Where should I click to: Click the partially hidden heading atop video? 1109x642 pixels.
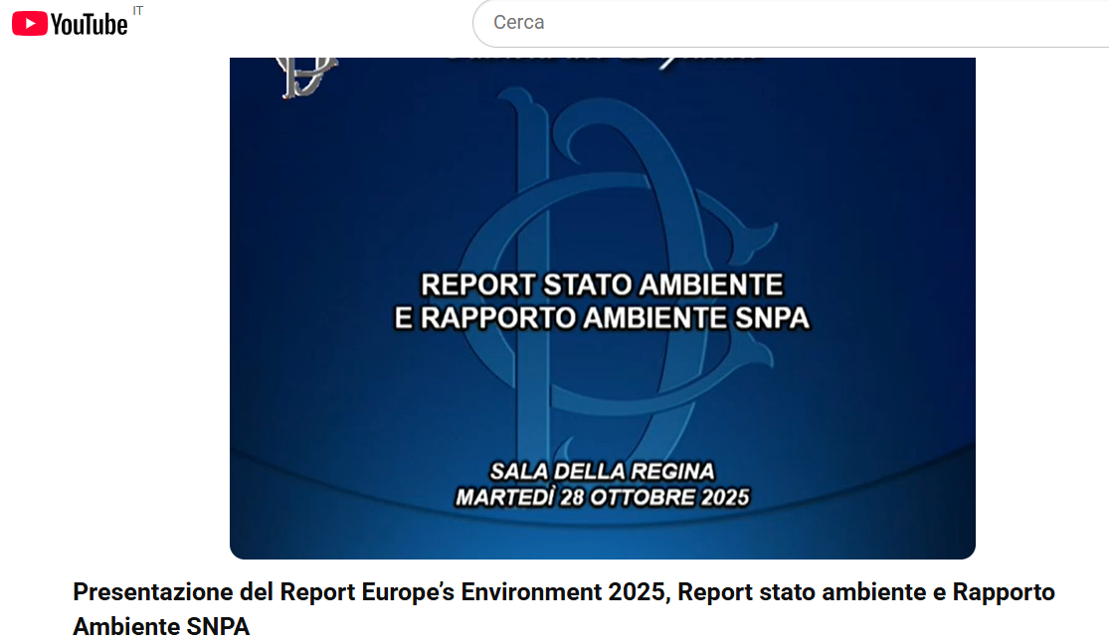pos(602,60)
